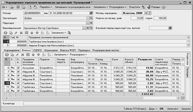Sort employees ascending in upper toolbar
193x112 pixels.
point(42,33)
